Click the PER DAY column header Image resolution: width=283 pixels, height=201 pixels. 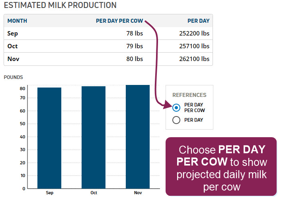(x=199, y=21)
